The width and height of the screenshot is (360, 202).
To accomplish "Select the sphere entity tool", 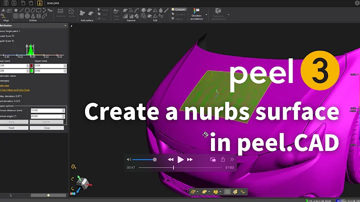I will coord(27,16).
